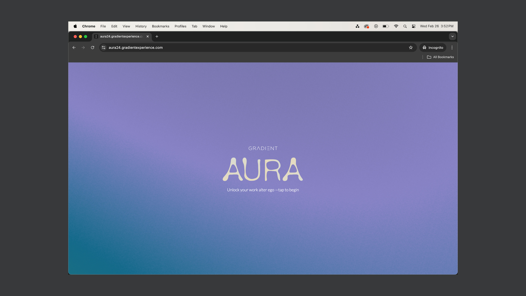Check the battery status icon
526x296 pixels.
tap(386, 26)
